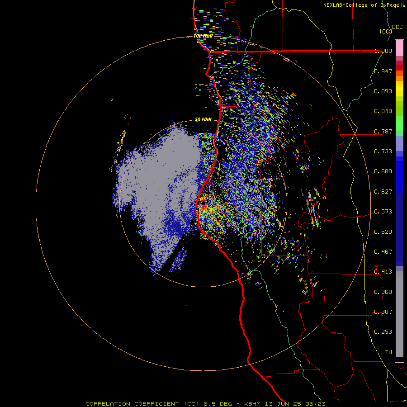The height and width of the screenshot is (407, 407).
Task: Click the 50 NMI range ring label
Action: (x=203, y=120)
